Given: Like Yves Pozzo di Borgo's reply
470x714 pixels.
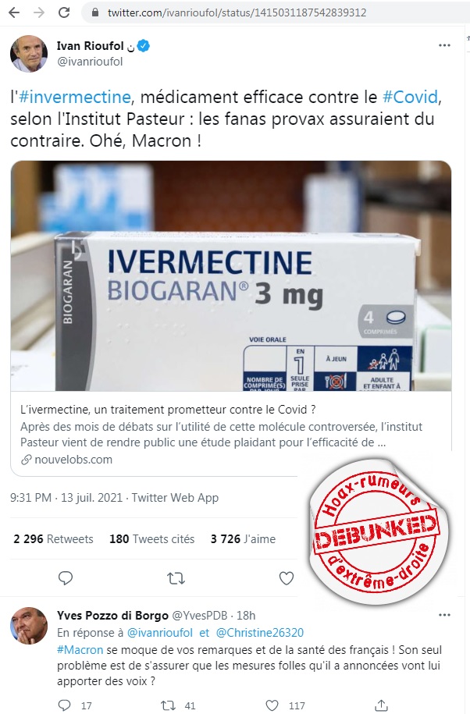Looking at the screenshot, I should pos(272,705).
